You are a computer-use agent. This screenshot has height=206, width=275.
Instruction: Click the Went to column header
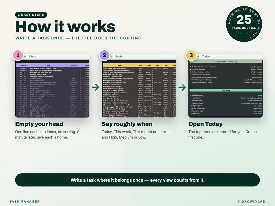point(74,65)
